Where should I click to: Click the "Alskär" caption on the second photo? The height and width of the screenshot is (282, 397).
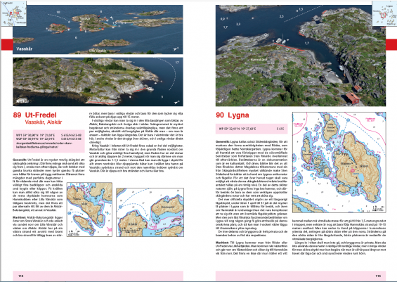click(x=22, y=101)
